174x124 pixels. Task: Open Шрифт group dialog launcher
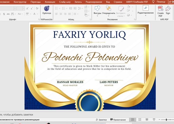click(39, 19)
